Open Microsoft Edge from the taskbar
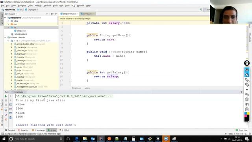Viewport: 252px width, 142px height. click(x=76, y=139)
